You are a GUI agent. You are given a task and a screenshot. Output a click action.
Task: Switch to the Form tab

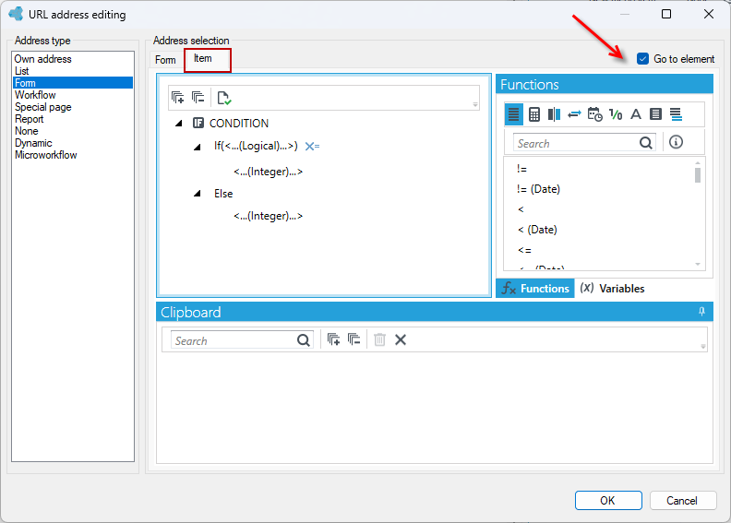click(x=165, y=60)
